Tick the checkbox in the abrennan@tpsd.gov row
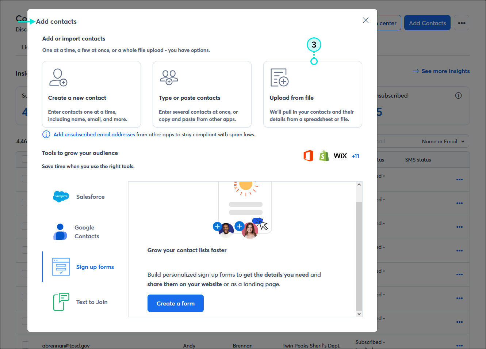486x349 pixels. point(26,345)
